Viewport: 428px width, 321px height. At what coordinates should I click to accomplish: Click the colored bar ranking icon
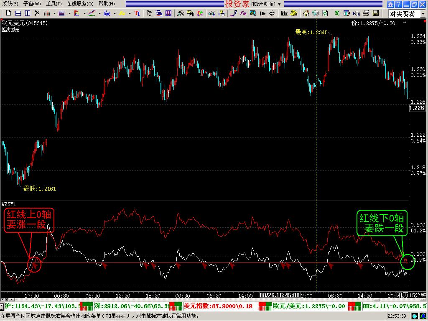(77, 13)
